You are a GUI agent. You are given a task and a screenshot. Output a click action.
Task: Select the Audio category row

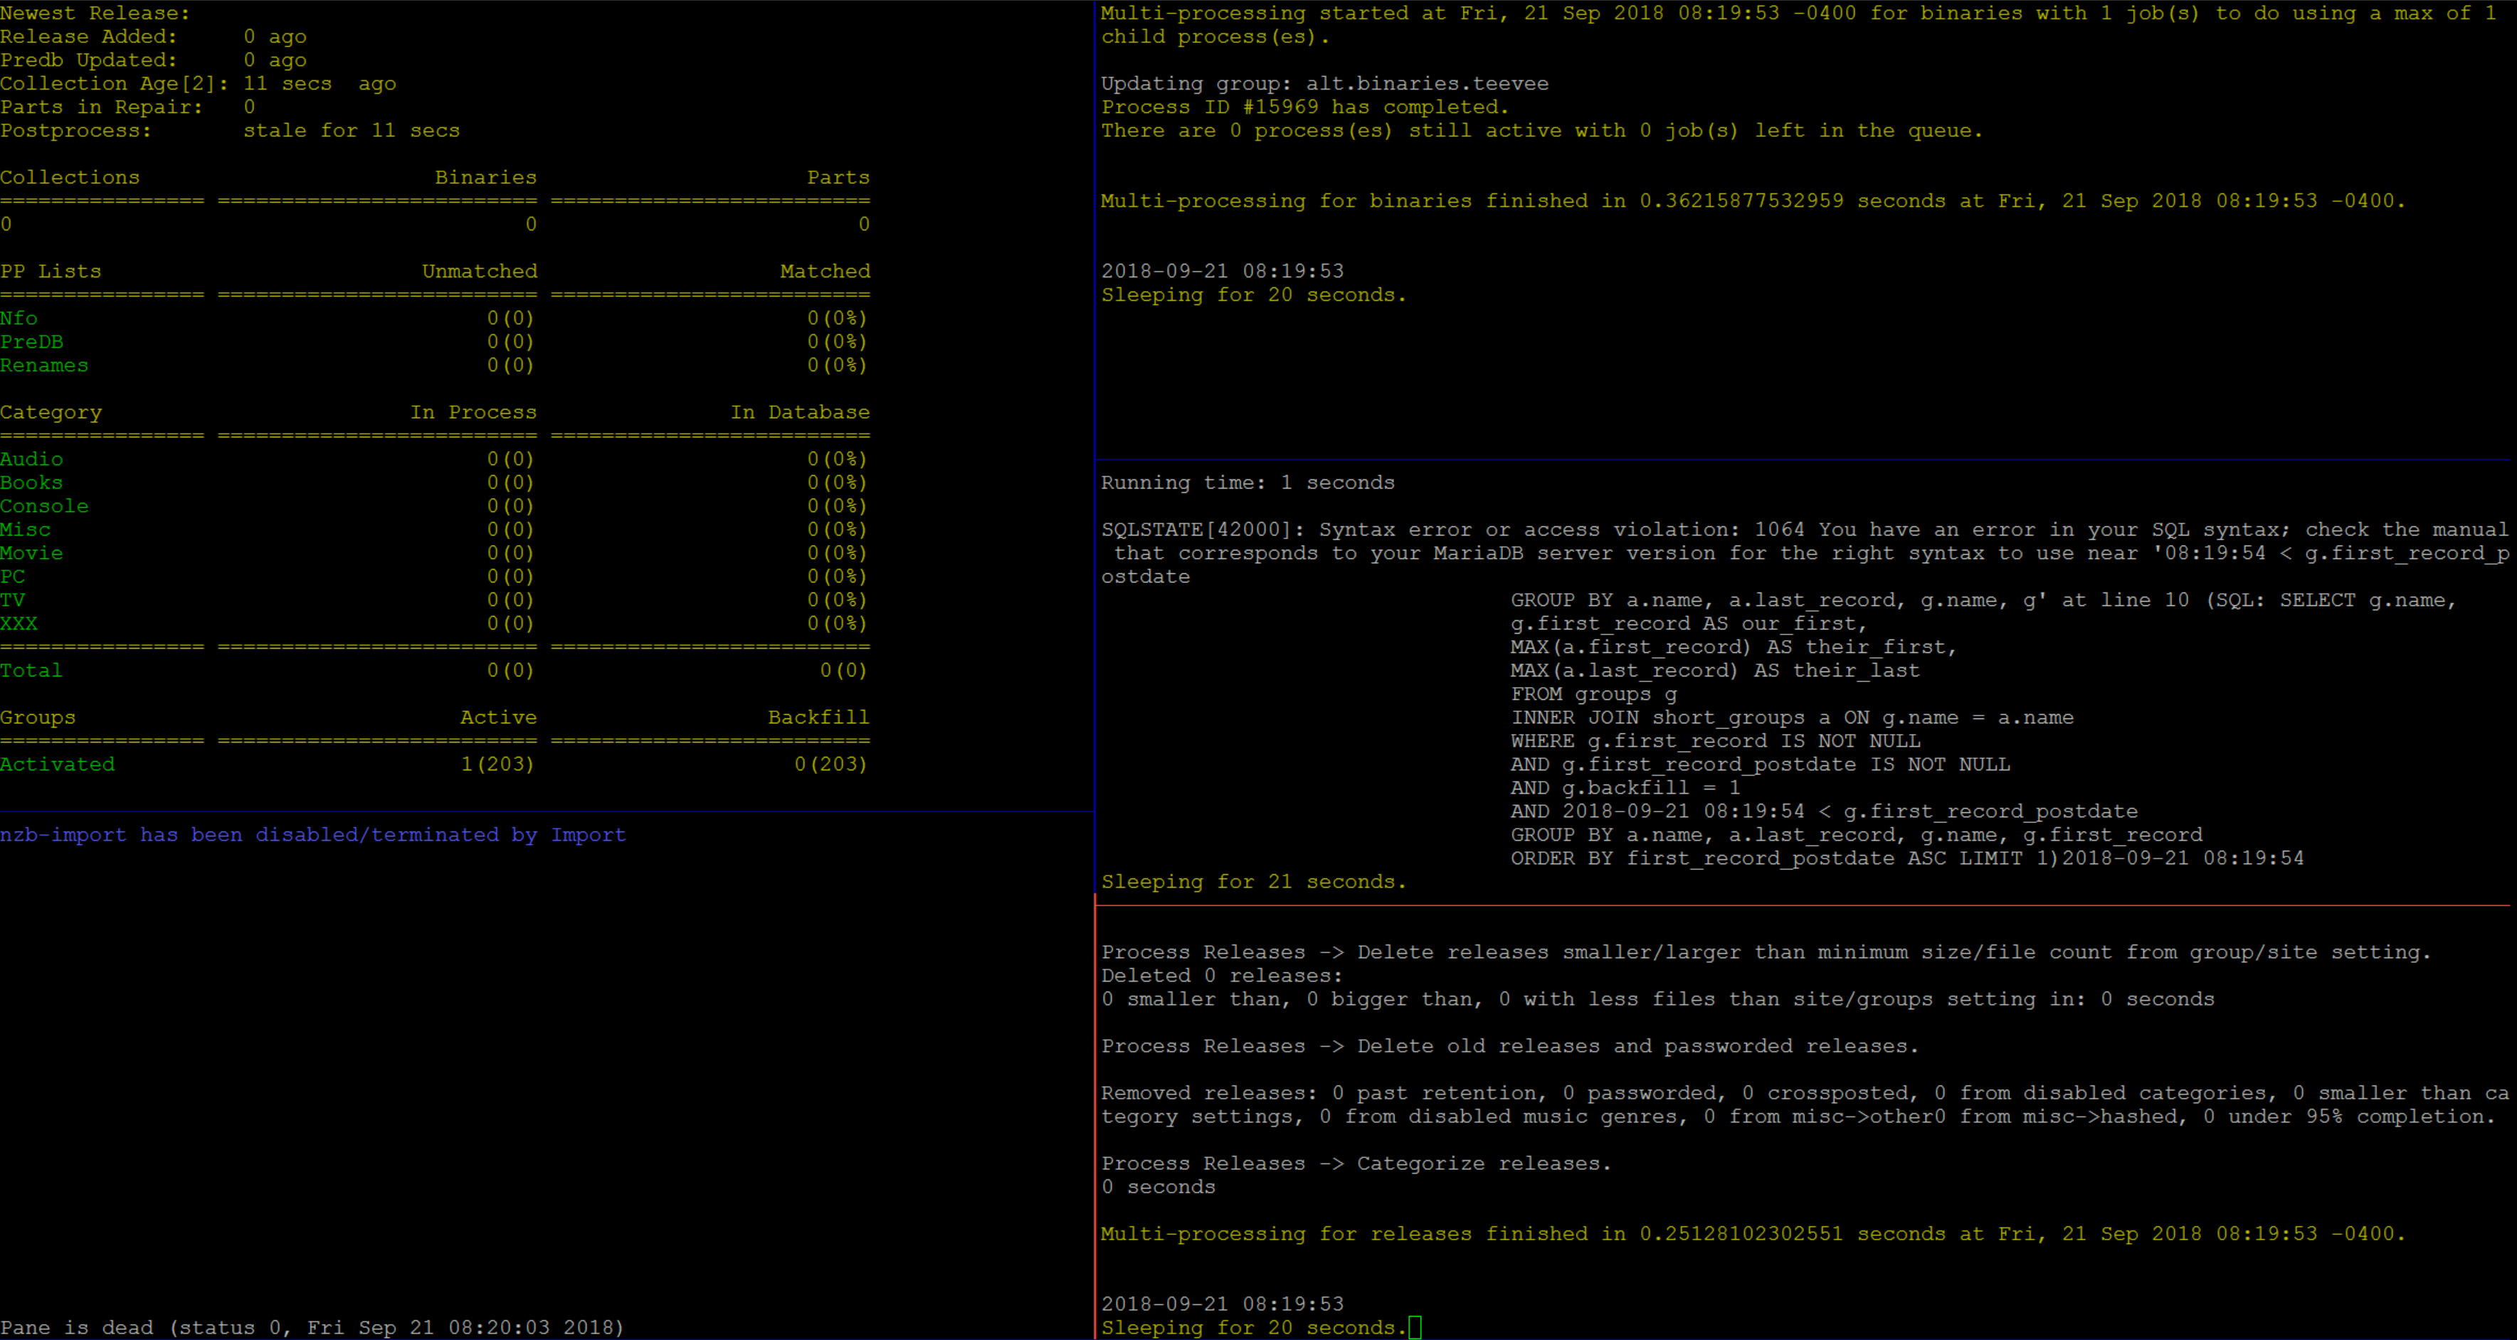point(32,459)
